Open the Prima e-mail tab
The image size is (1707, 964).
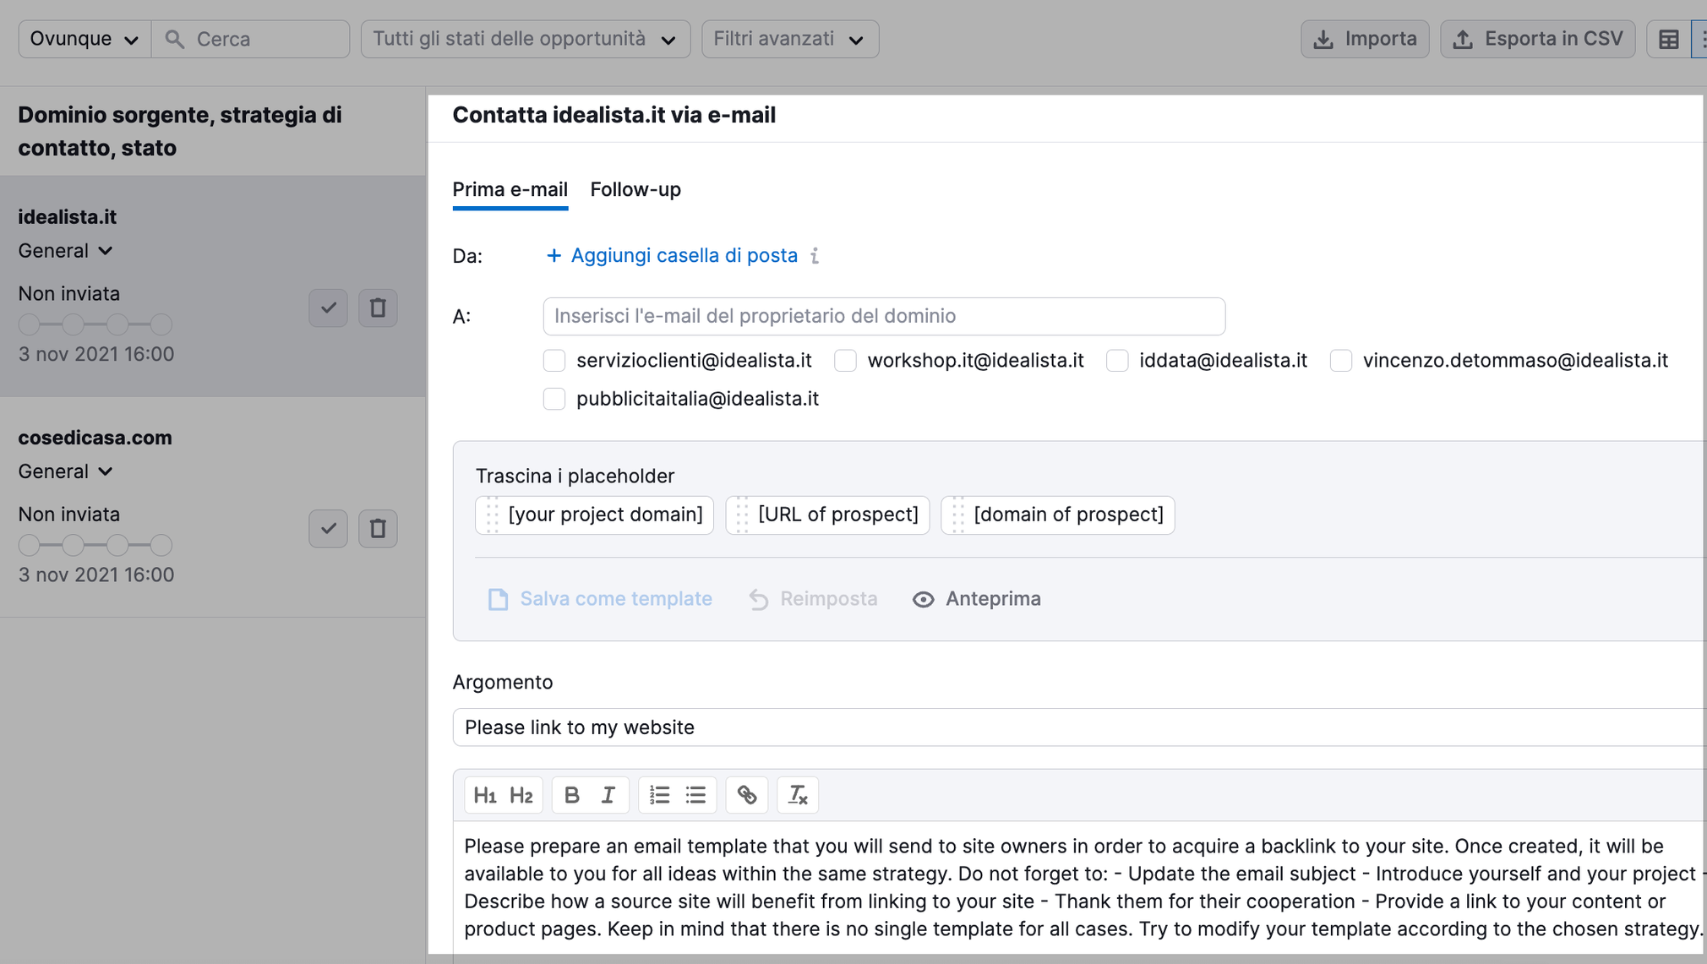[x=510, y=189]
